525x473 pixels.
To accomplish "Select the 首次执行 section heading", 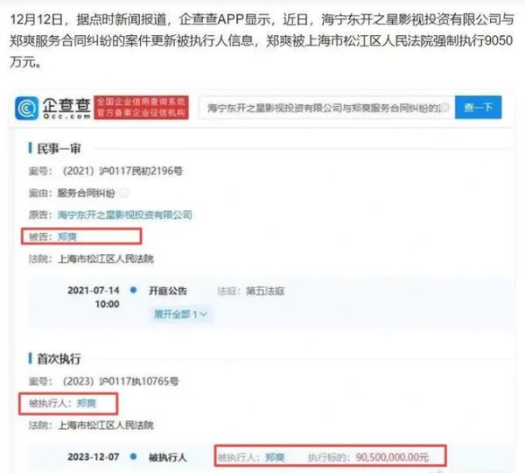I will click(59, 358).
